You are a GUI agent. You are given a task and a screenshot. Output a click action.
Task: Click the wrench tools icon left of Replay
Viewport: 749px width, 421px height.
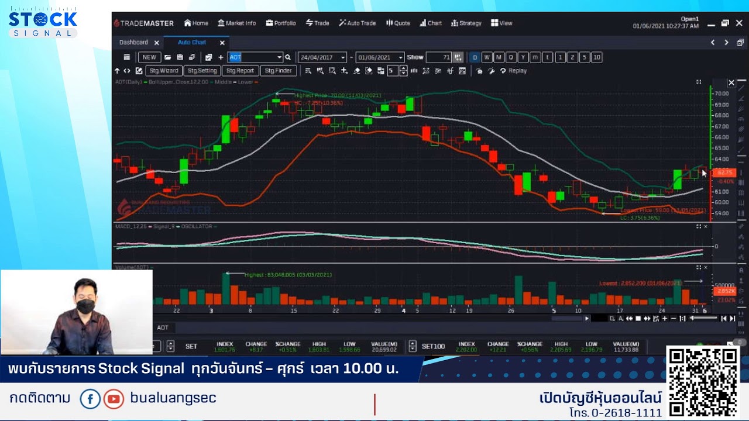point(491,71)
